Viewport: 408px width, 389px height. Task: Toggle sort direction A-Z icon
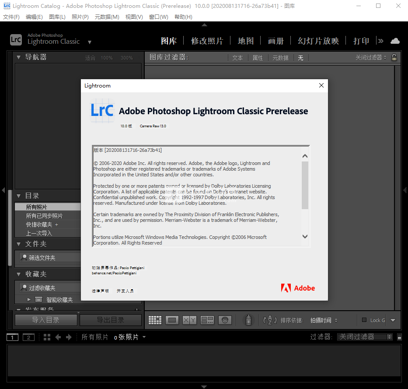pos(270,320)
